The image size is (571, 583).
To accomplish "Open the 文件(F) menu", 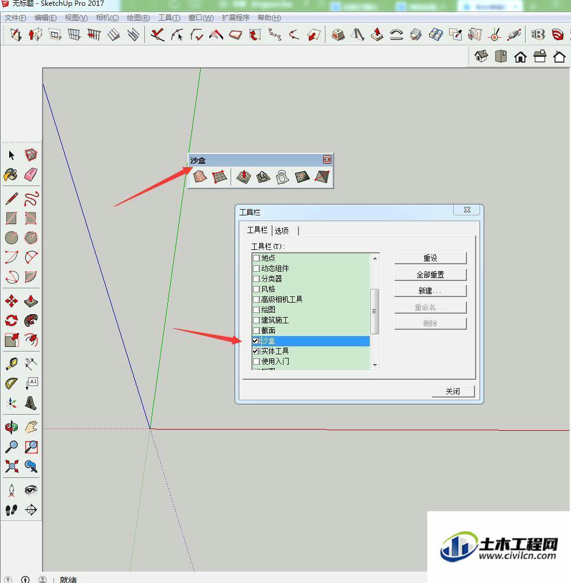I will pos(16,18).
